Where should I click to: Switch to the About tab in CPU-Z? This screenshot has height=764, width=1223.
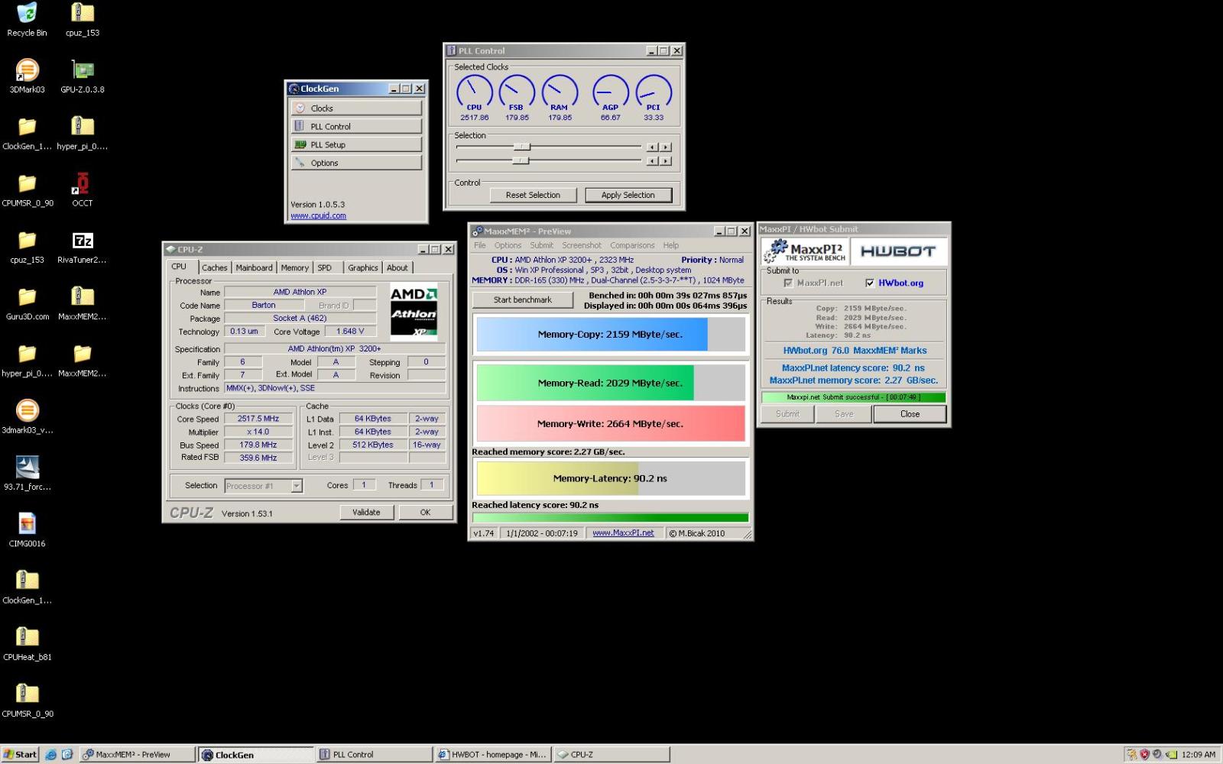(397, 267)
